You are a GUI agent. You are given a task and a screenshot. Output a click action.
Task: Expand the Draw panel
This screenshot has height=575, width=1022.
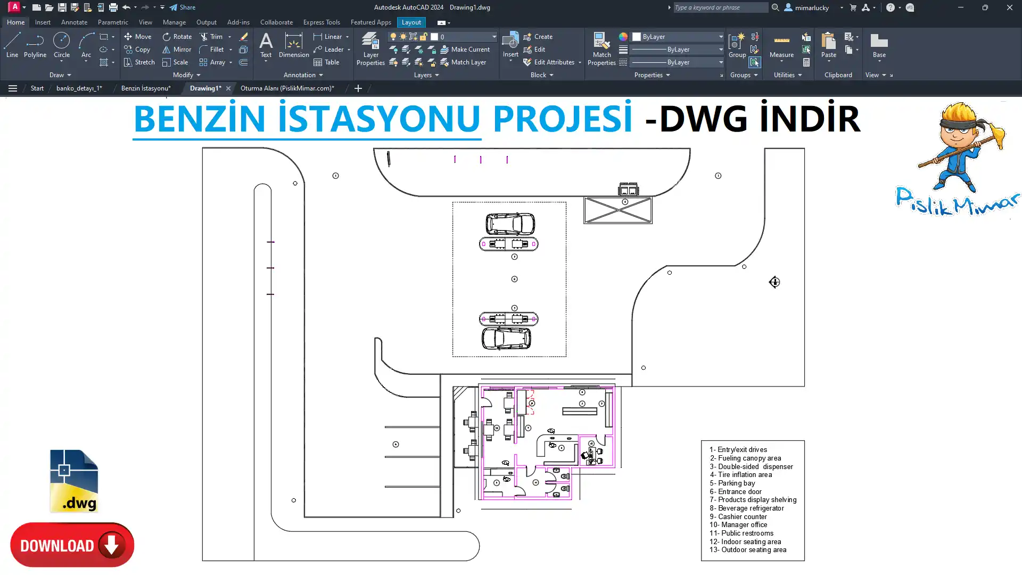tap(60, 75)
